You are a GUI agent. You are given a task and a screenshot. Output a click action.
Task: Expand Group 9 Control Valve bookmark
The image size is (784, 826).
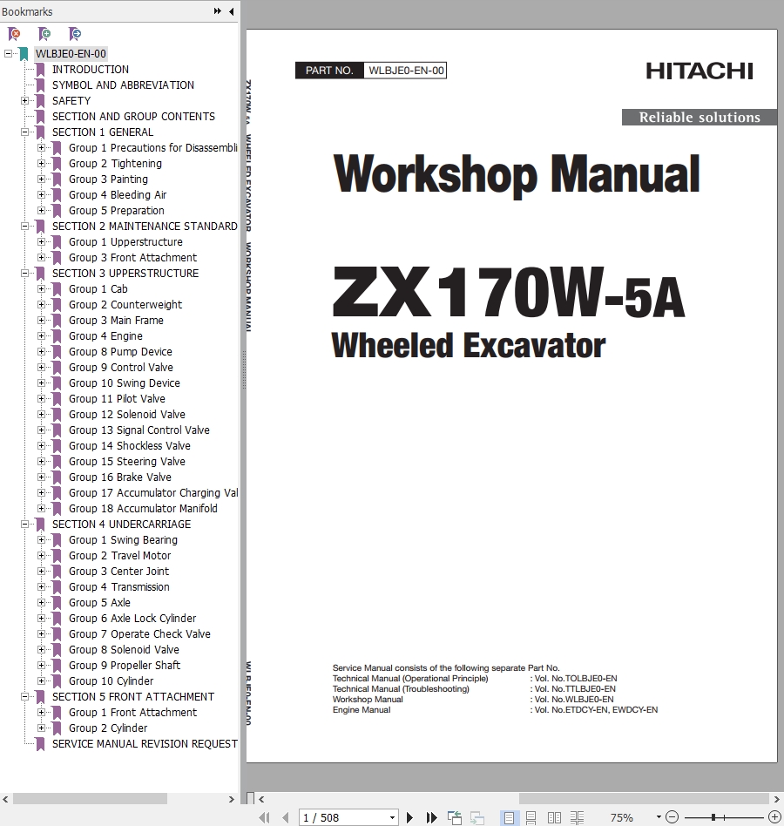(x=41, y=367)
